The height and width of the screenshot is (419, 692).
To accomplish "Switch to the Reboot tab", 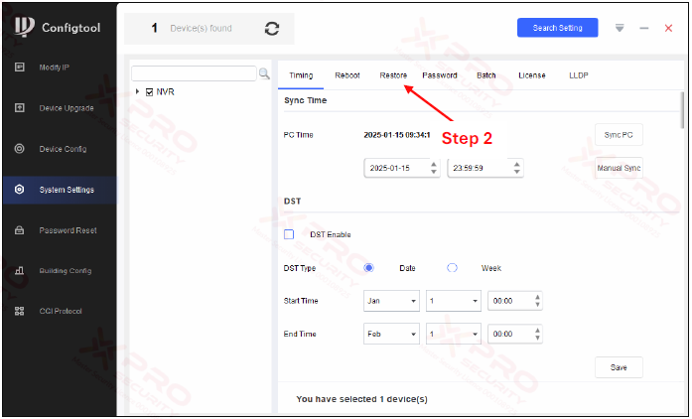I will pyautogui.click(x=347, y=75).
